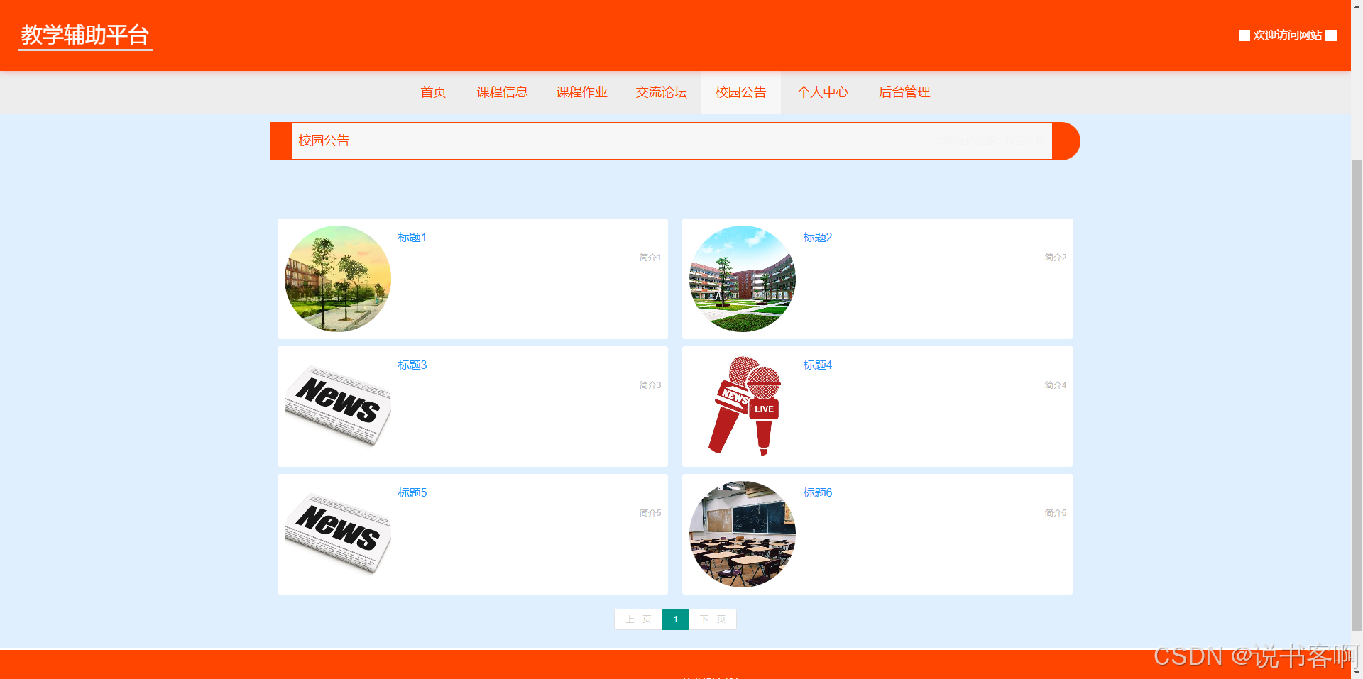
Task: Click the 欢迎访问网站 welcome text
Action: tap(1287, 35)
